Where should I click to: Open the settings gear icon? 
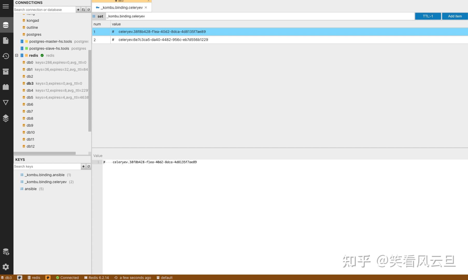pyautogui.click(x=6, y=267)
